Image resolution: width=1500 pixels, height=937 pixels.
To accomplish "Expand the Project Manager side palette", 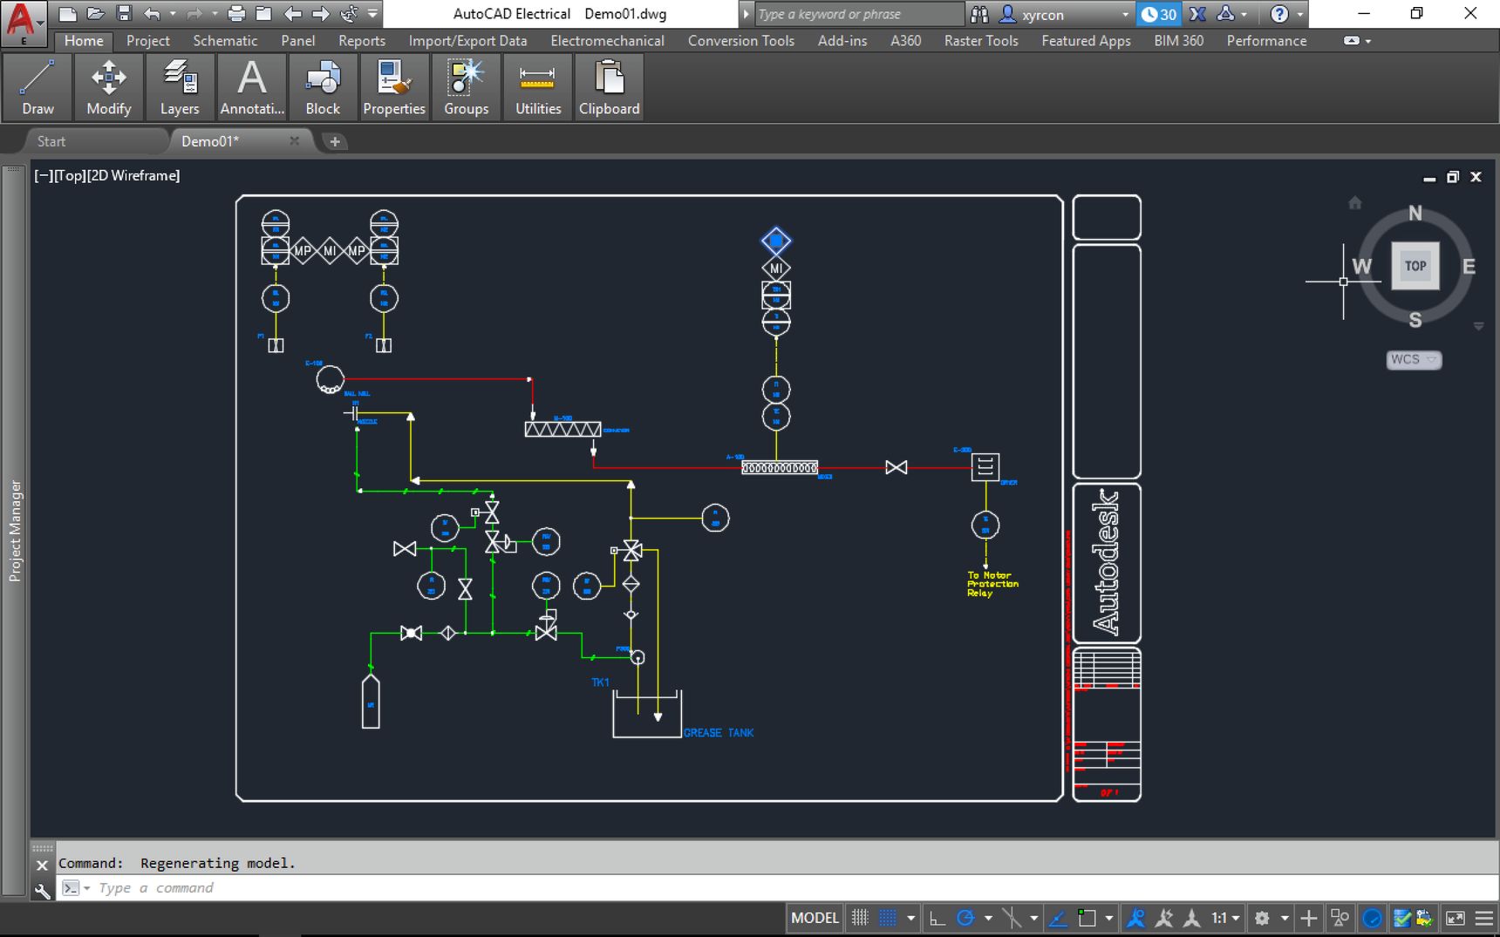I will 14,530.
